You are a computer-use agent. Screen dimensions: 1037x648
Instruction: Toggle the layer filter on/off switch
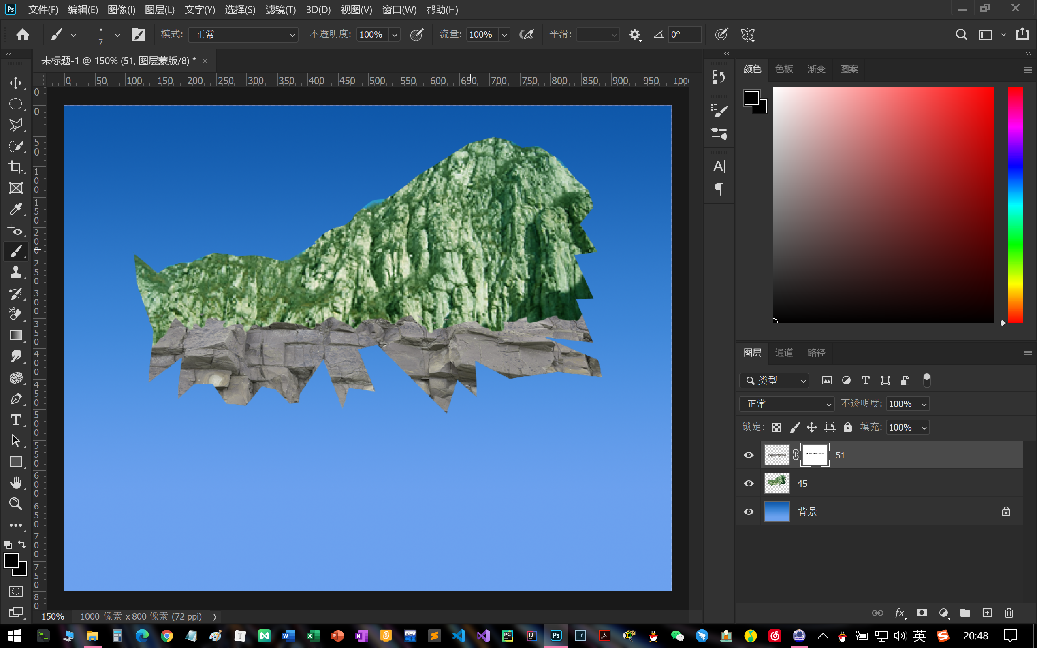coord(926,380)
